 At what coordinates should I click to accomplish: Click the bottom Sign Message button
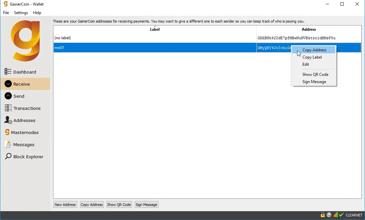(146, 204)
